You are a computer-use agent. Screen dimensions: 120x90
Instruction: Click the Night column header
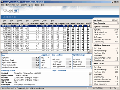(x=42, y=23)
